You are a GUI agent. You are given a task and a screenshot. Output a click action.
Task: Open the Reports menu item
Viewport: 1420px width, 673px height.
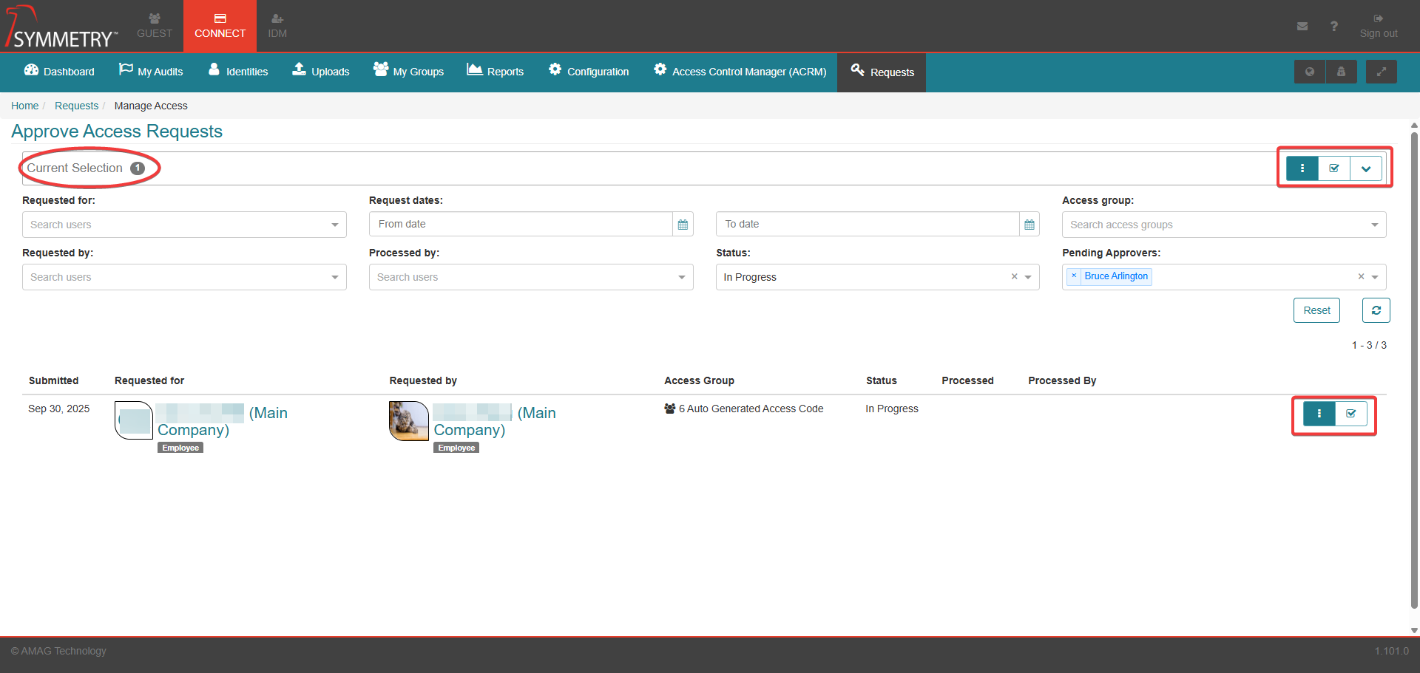point(496,72)
